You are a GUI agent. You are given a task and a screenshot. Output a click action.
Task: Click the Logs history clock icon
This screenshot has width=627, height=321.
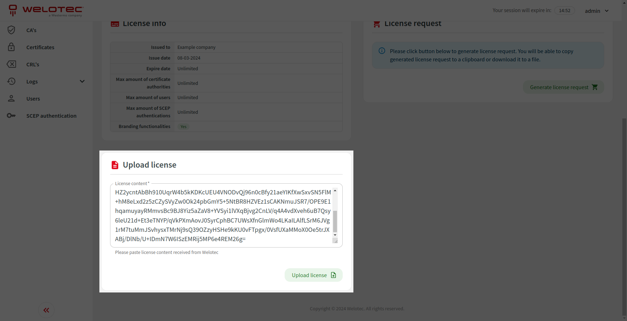tap(11, 81)
